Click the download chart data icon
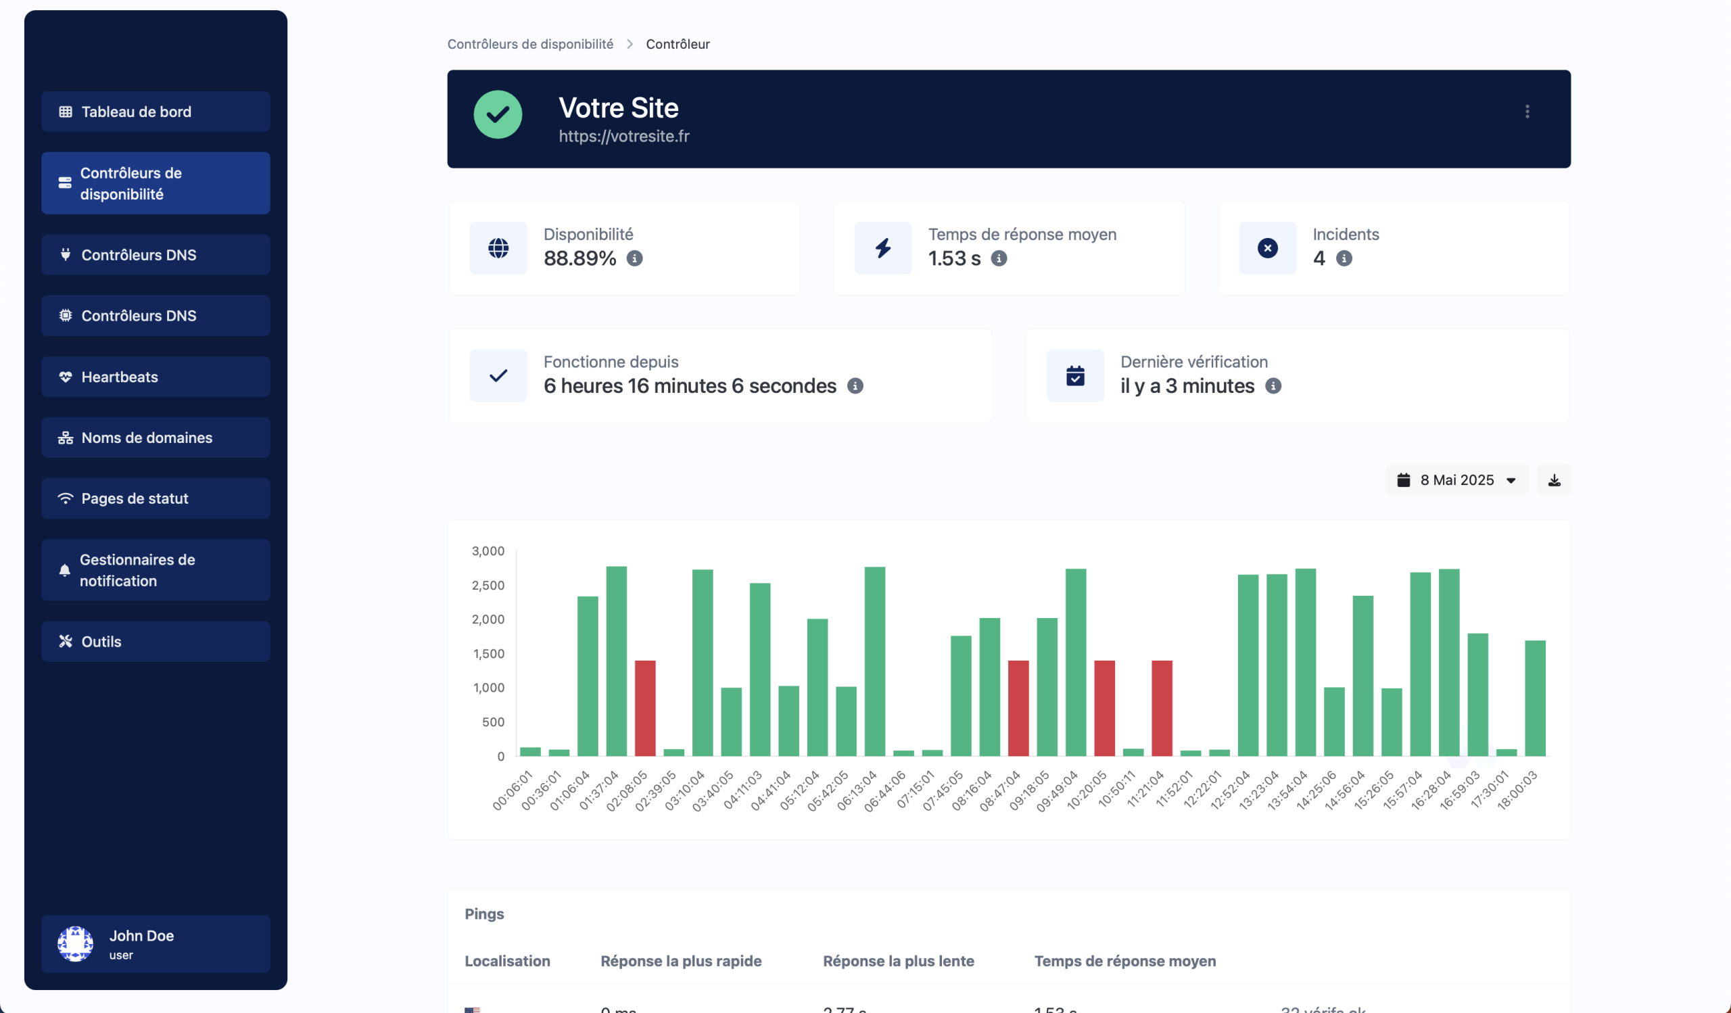1731x1013 pixels. click(x=1554, y=480)
